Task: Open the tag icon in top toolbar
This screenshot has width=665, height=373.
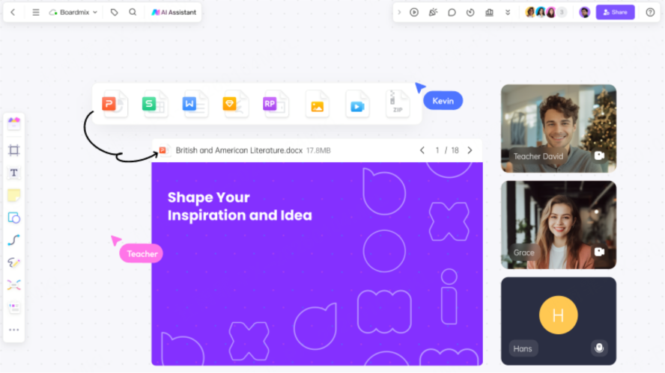Action: click(x=114, y=12)
